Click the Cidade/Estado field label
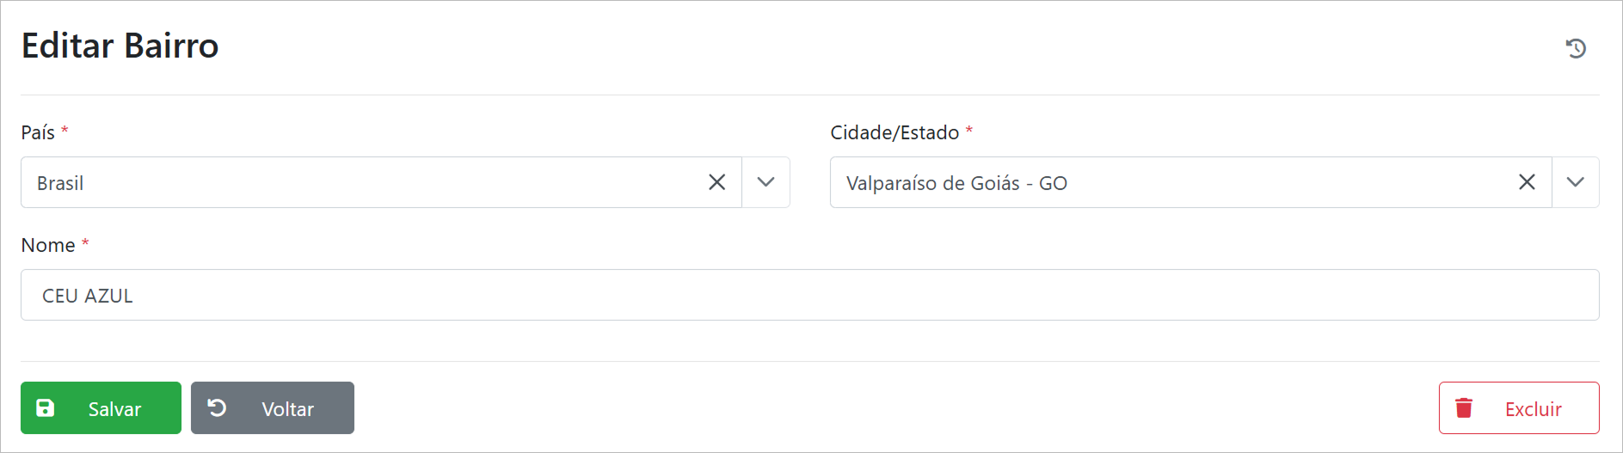The image size is (1623, 453). [894, 132]
